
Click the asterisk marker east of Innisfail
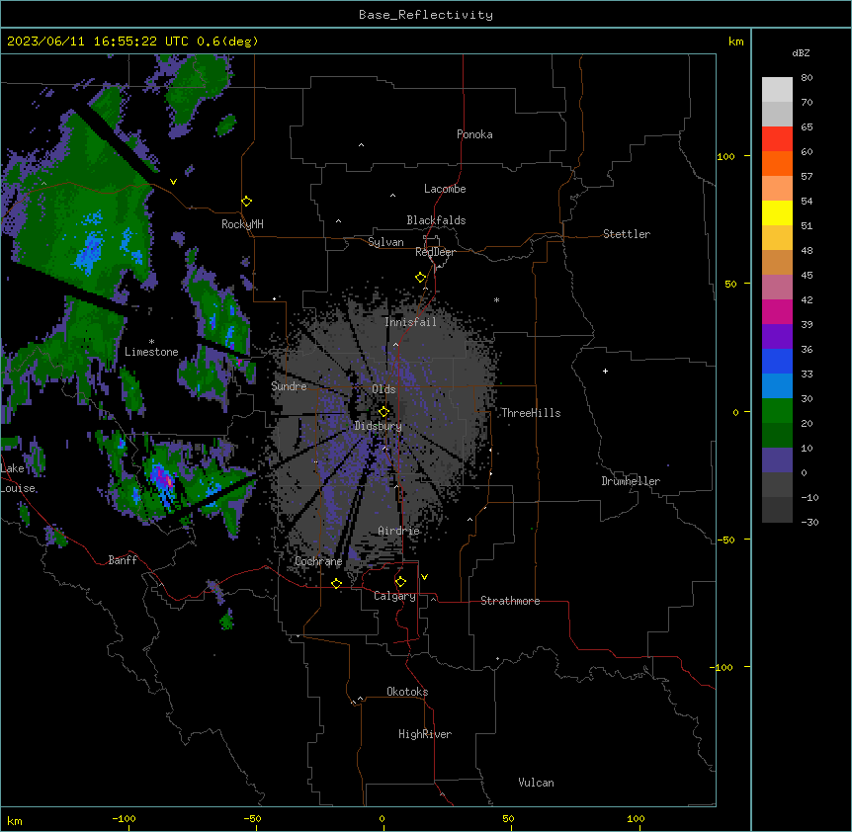click(496, 299)
